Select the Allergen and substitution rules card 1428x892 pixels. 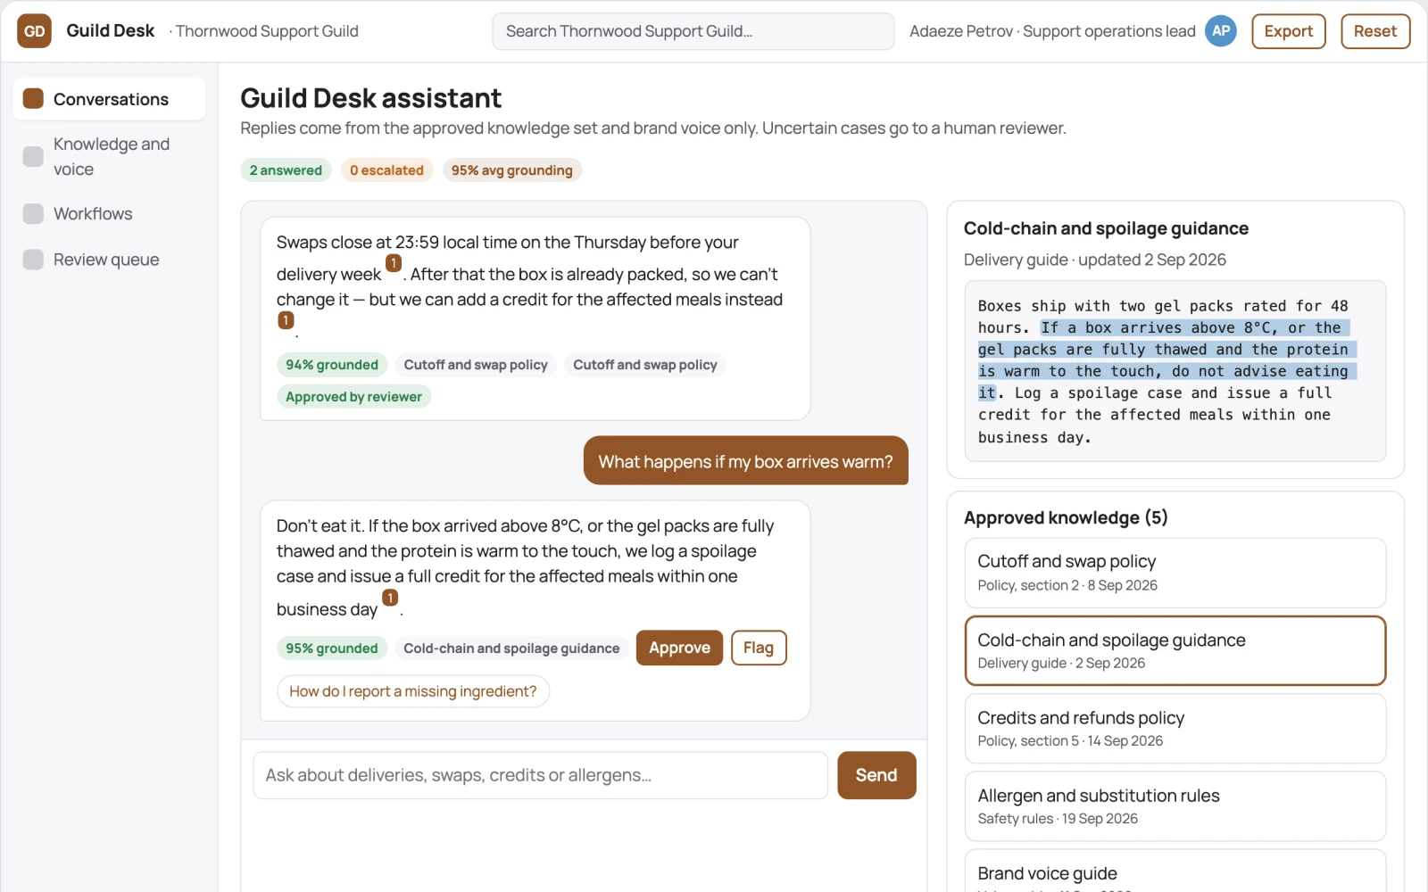click(1175, 806)
